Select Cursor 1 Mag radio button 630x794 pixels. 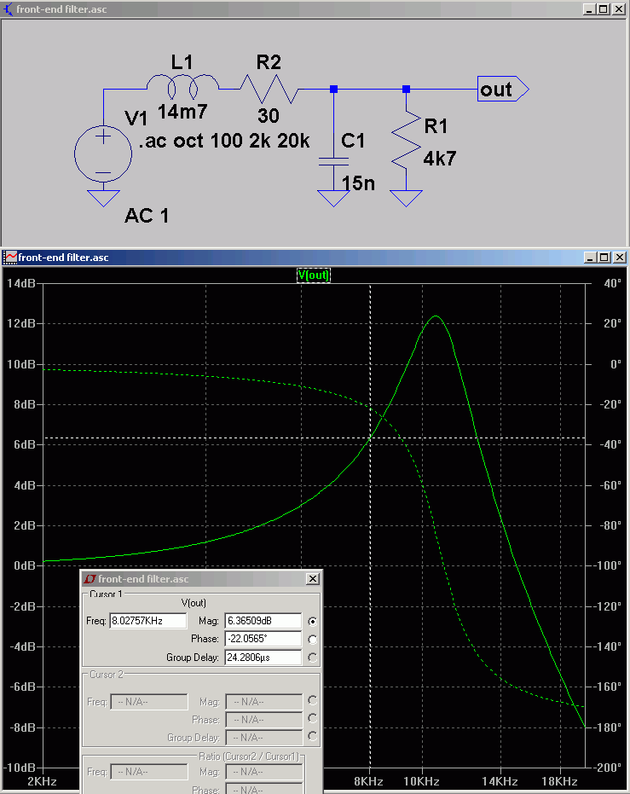[x=313, y=621]
